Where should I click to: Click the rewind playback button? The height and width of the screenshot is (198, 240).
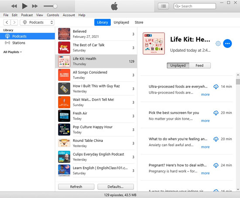coord(14,6)
